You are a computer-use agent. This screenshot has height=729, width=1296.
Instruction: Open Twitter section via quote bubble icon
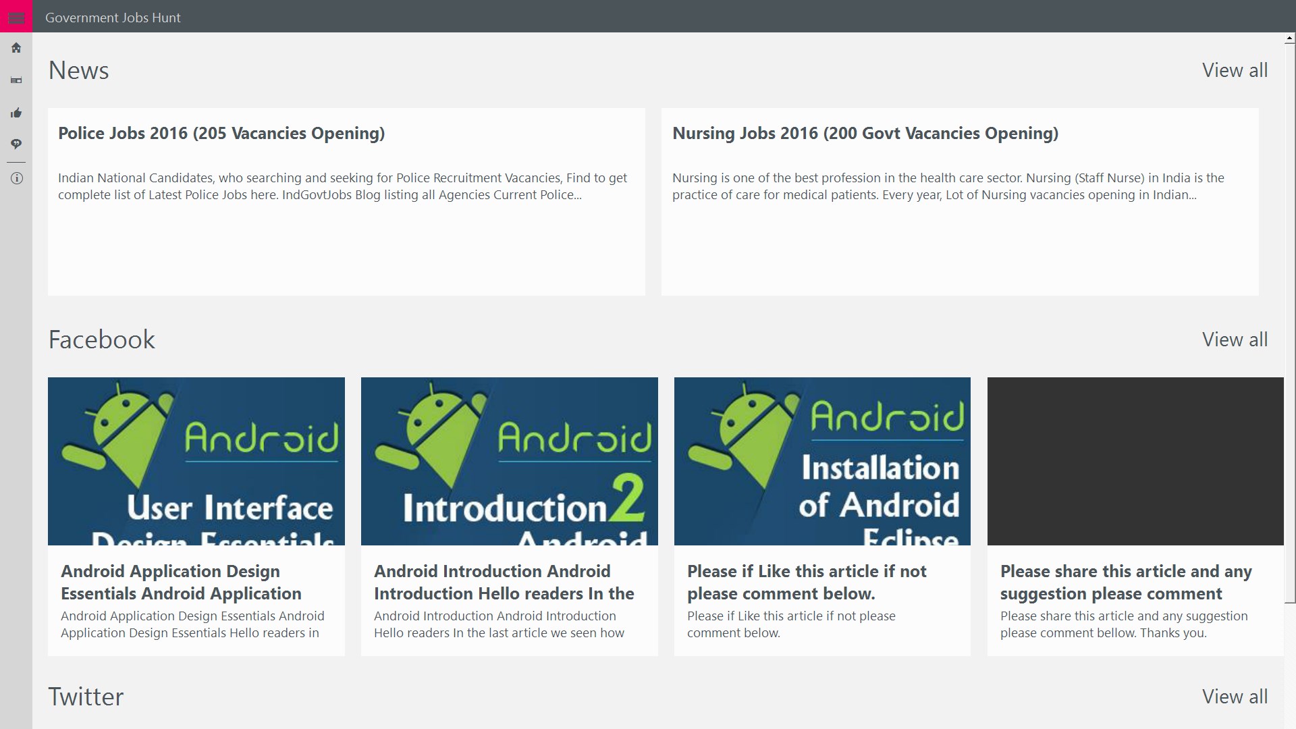click(x=16, y=144)
